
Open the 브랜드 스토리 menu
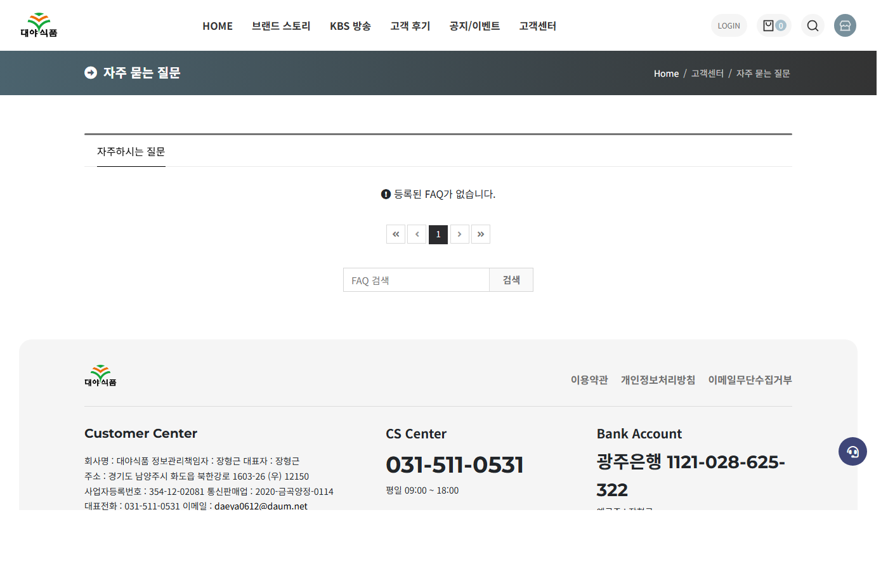pyautogui.click(x=281, y=26)
